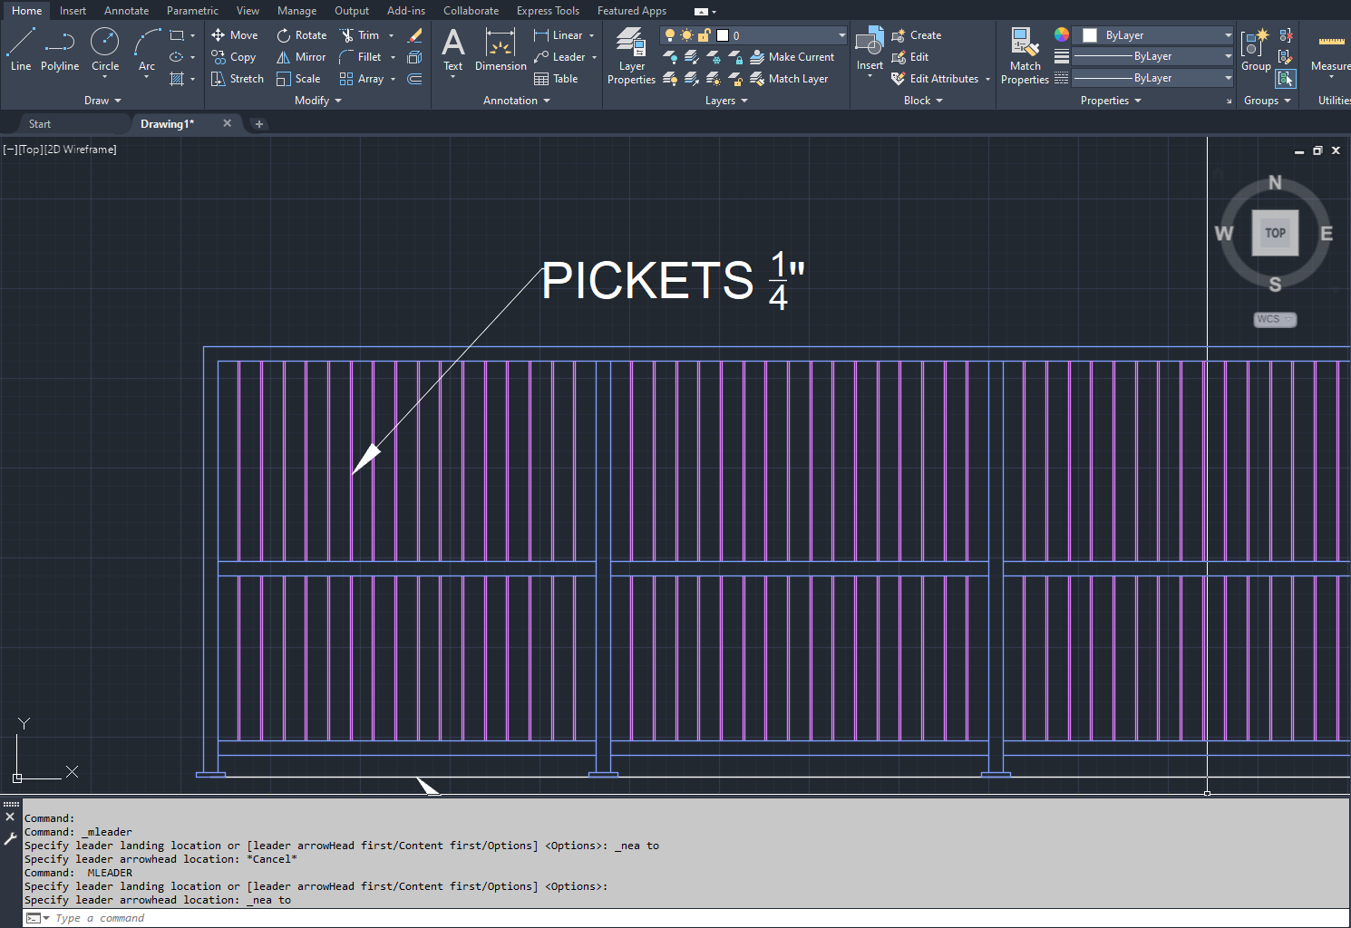1351x928 pixels.
Task: Click the object color ByLayer swatch
Action: click(x=1090, y=35)
